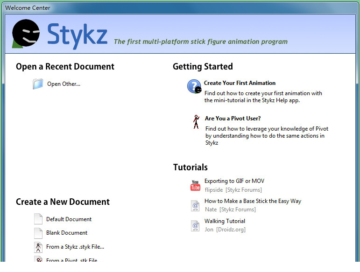The width and height of the screenshot is (360, 272).
Task: Click the Getting Started heading
Action: 203,67
